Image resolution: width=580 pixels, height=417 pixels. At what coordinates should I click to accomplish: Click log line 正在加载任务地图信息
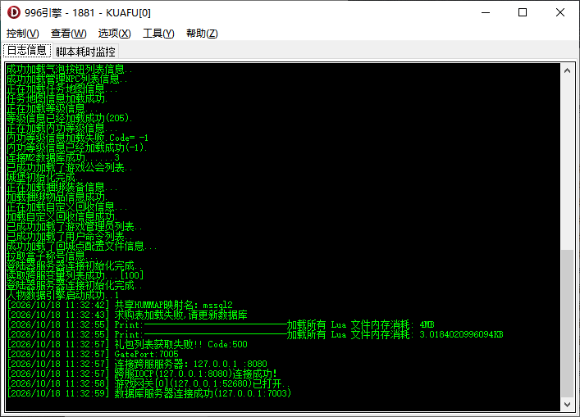click(62, 88)
